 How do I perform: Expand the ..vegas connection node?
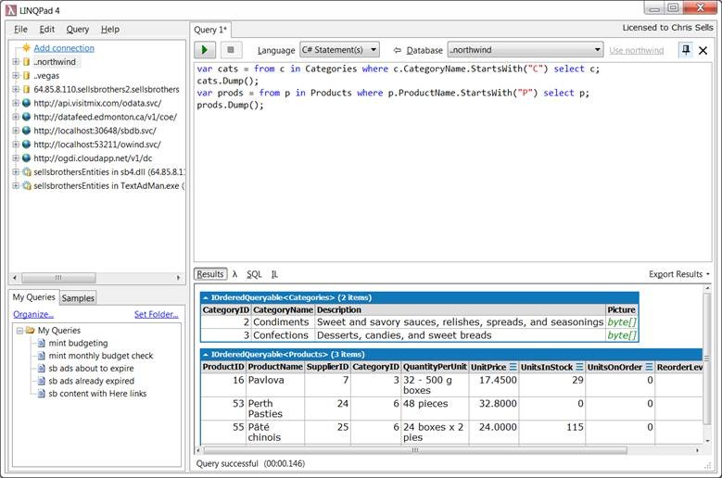tap(16, 75)
